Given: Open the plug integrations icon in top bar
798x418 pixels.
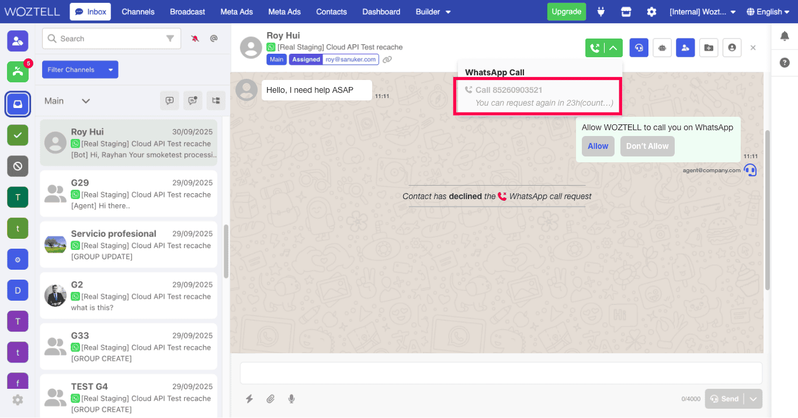Looking at the screenshot, I should 601,12.
